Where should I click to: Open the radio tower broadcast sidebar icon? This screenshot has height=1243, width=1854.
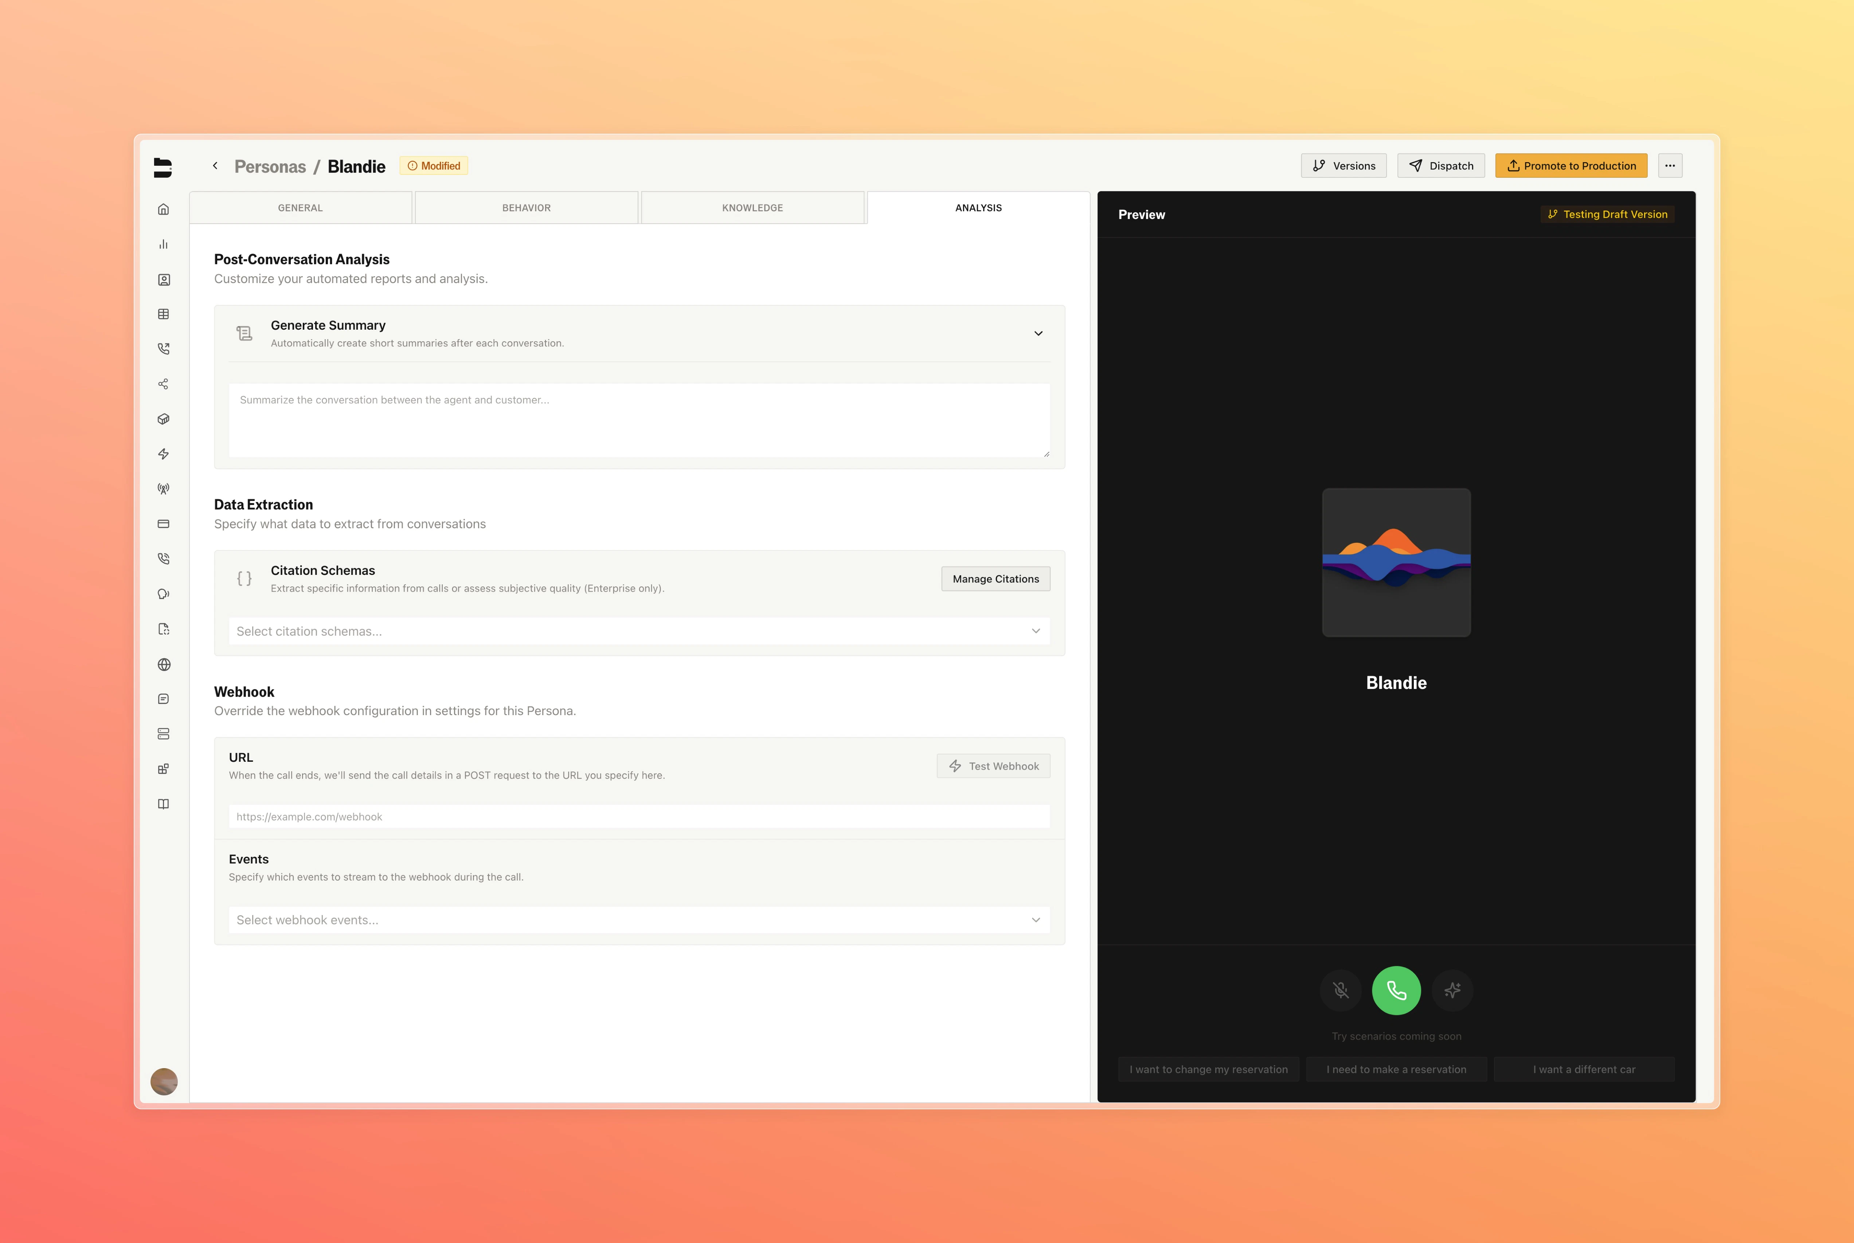[x=163, y=489]
